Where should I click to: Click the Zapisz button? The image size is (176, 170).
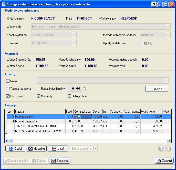[39, 161]
